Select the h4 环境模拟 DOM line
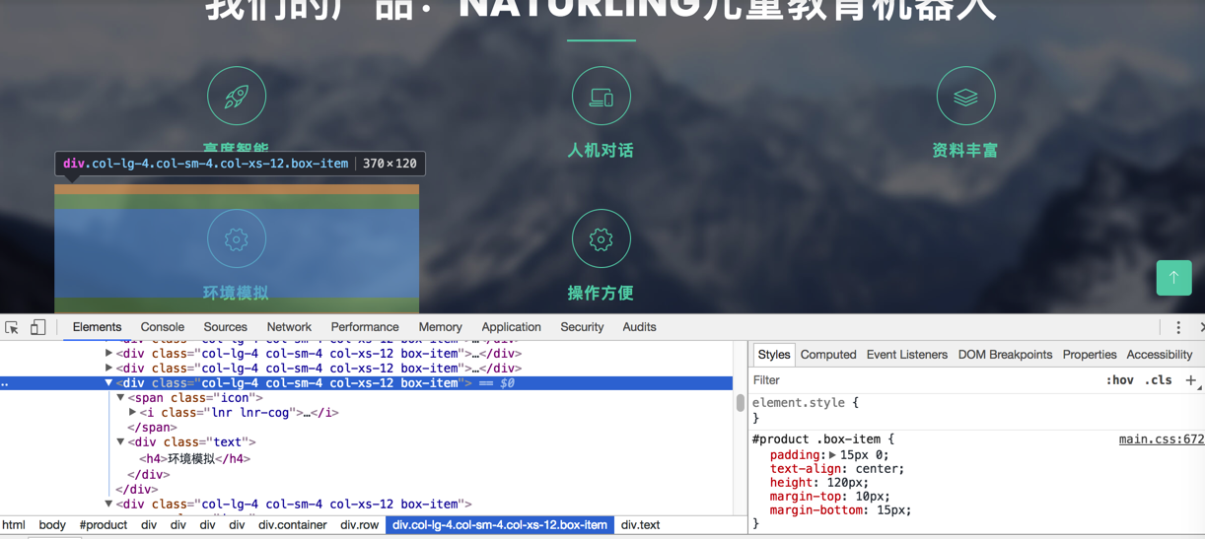 195,459
